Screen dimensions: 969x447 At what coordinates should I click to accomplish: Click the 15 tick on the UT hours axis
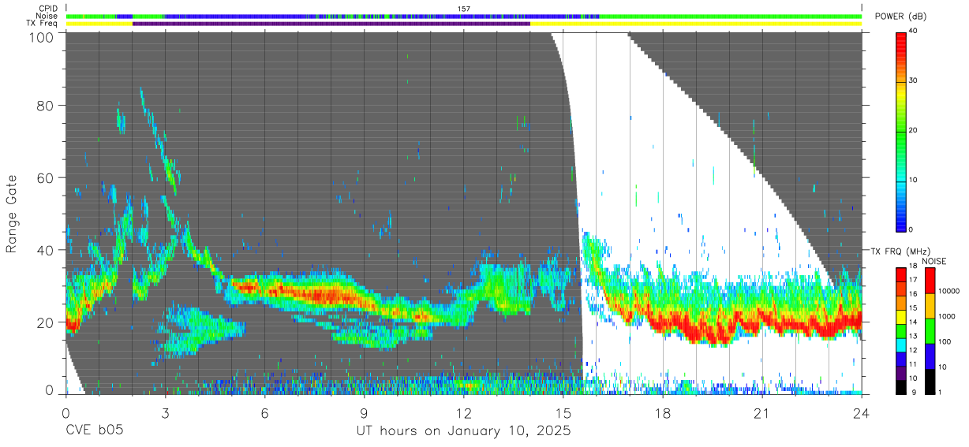coord(563,413)
